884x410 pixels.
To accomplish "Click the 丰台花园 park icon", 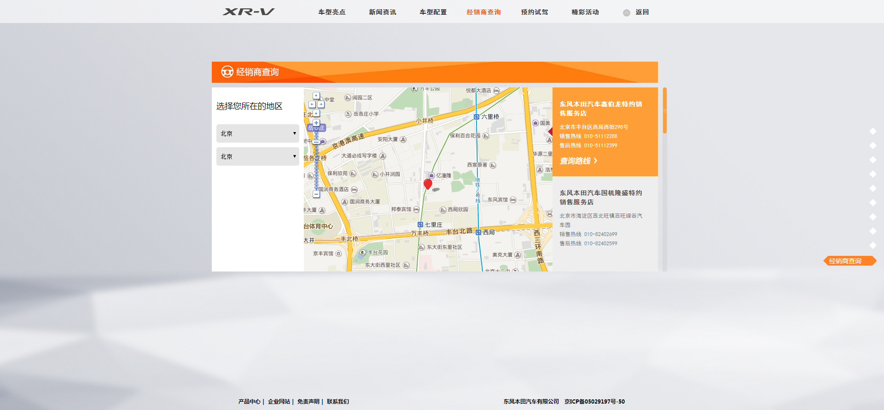I will [363, 253].
